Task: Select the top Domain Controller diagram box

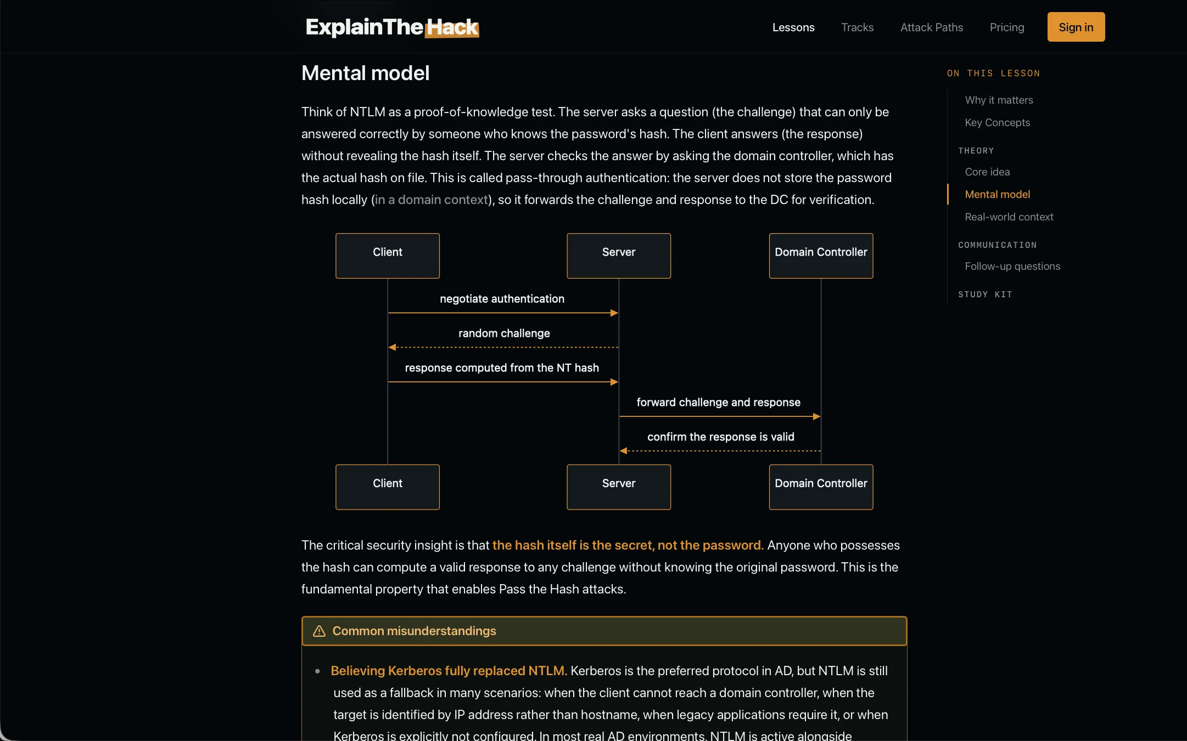Action: [821, 256]
